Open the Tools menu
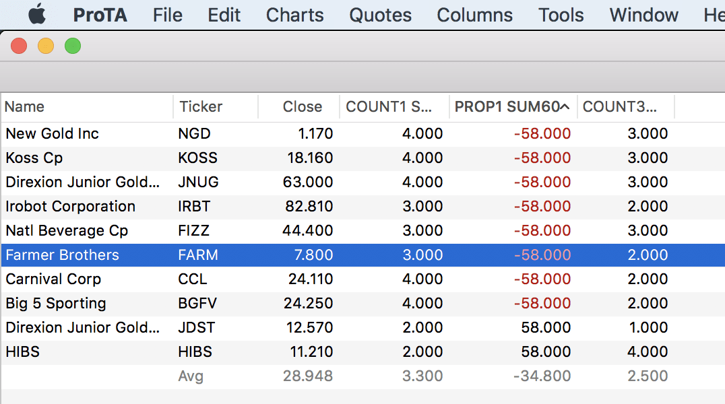The image size is (725, 404). point(561,15)
